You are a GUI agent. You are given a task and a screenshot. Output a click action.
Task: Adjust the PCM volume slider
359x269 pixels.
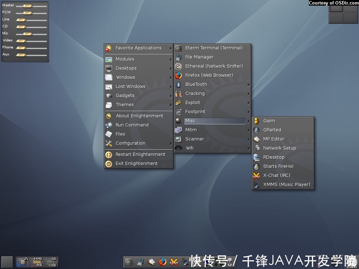31,13
